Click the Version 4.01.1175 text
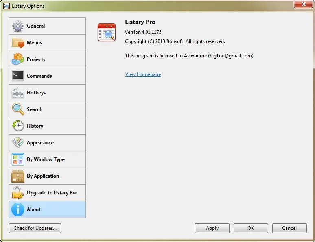 pos(143,32)
